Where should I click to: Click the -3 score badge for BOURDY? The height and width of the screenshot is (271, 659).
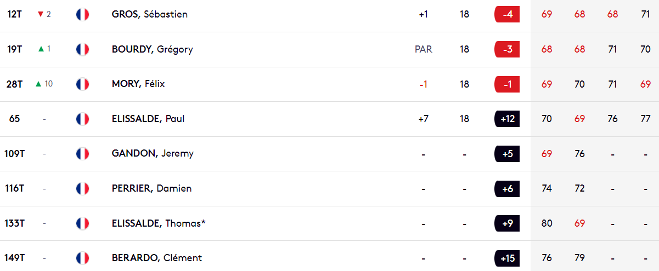click(x=507, y=49)
